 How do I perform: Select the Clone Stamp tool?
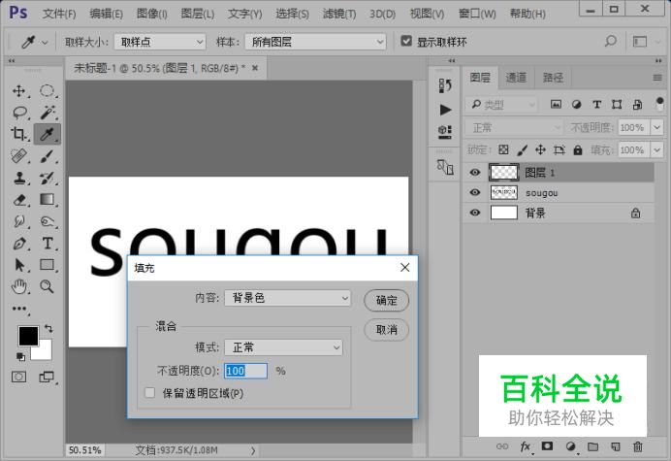point(18,178)
